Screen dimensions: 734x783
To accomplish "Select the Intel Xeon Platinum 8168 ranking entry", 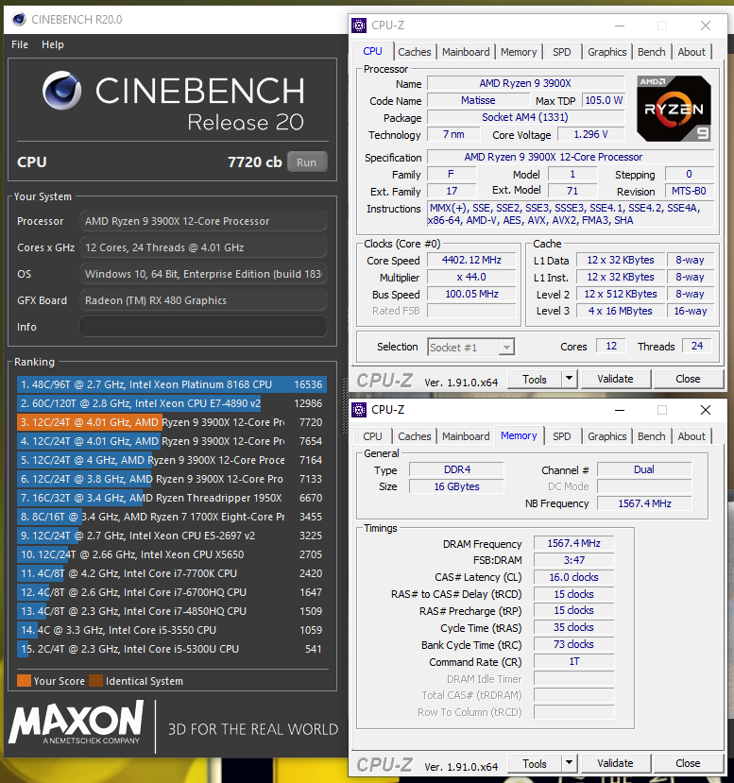I will 151,384.
